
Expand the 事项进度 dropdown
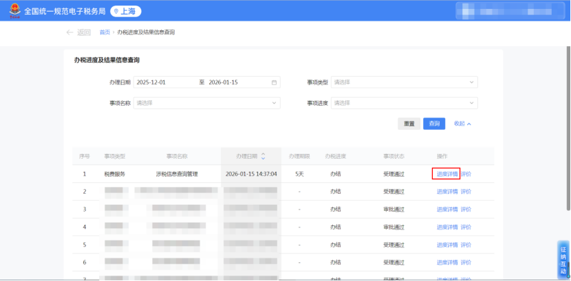(x=404, y=103)
